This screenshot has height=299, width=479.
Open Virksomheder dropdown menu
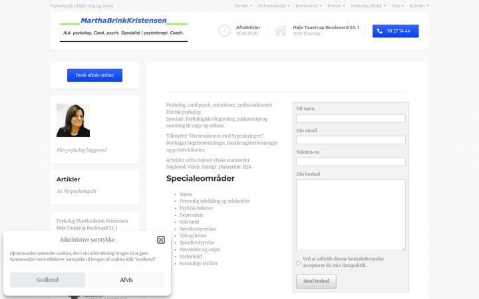point(273,6)
